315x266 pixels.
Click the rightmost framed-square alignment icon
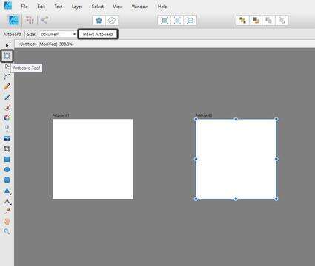click(190, 20)
